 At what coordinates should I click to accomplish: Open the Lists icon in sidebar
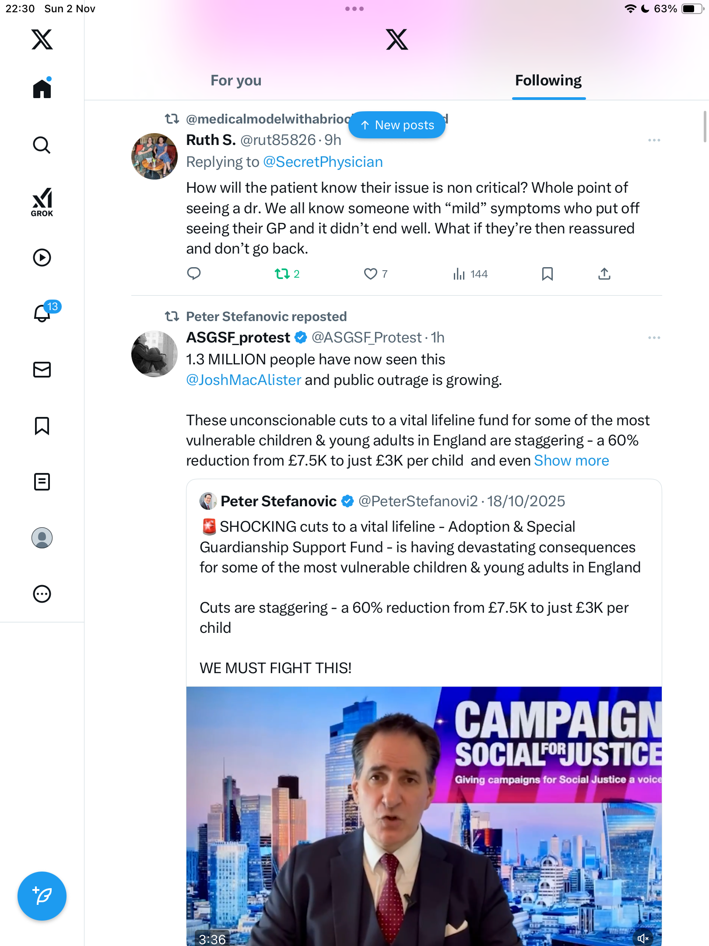(x=42, y=482)
